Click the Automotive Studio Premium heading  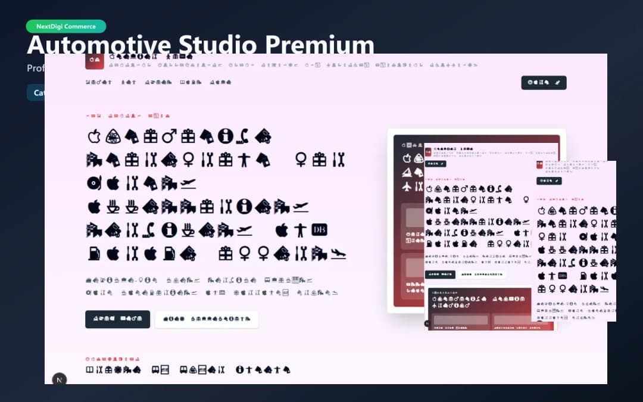[x=201, y=44]
